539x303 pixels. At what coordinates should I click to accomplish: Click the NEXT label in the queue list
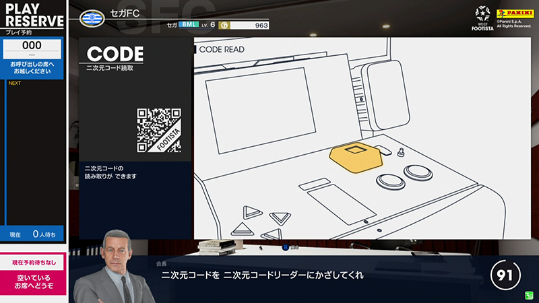coord(14,83)
